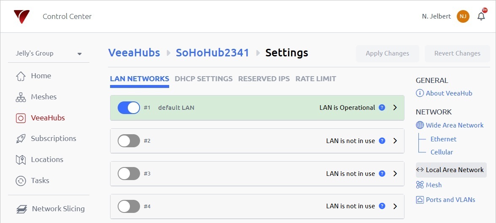Open Jelly's Group dropdown
This screenshot has height=223, width=496.
pos(49,53)
